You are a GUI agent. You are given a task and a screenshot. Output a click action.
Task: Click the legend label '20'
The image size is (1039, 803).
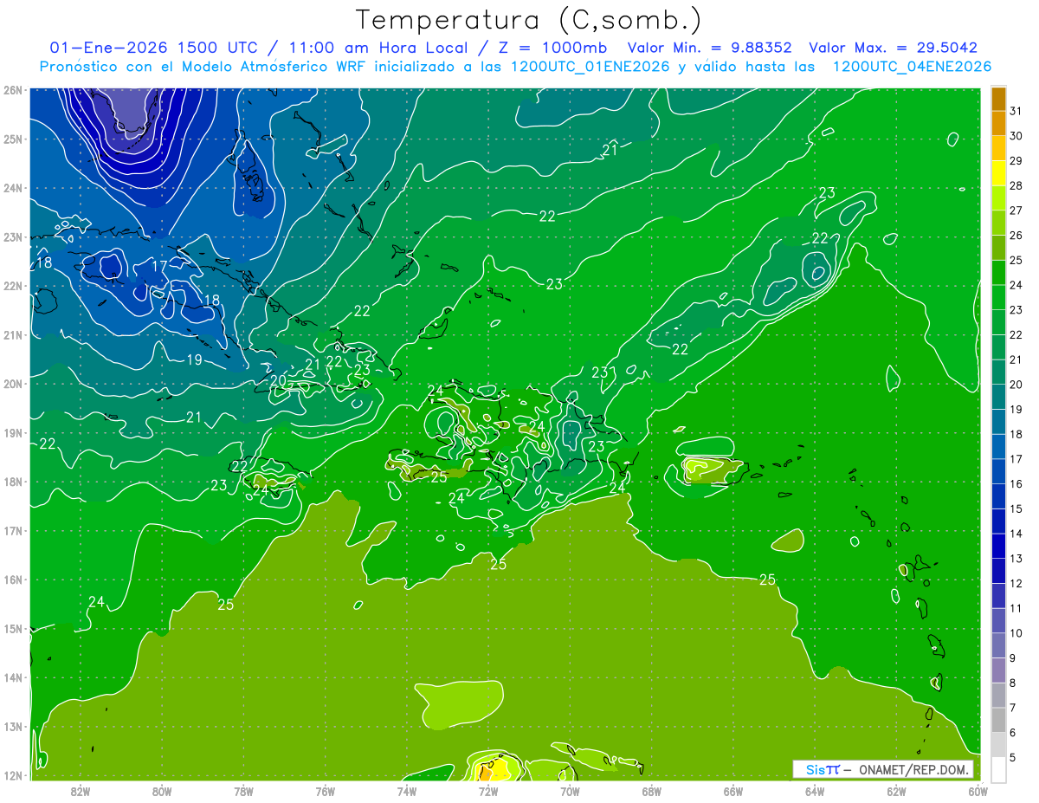click(x=1016, y=384)
